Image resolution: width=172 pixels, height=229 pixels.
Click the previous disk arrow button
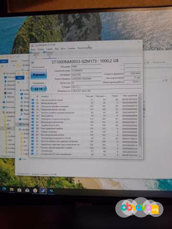[33, 63]
